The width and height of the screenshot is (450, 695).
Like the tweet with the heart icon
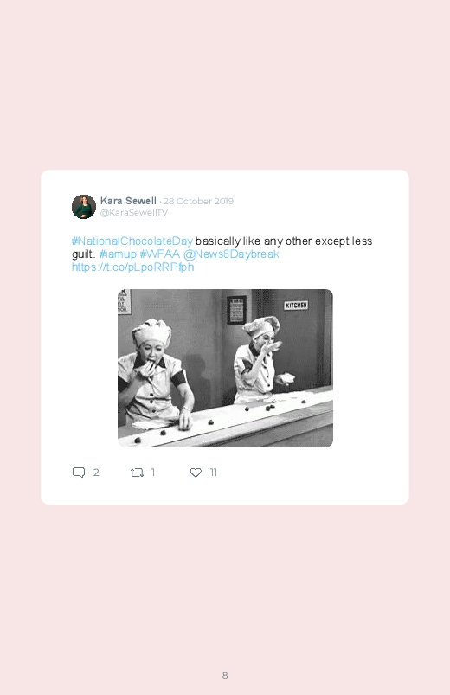[196, 473]
